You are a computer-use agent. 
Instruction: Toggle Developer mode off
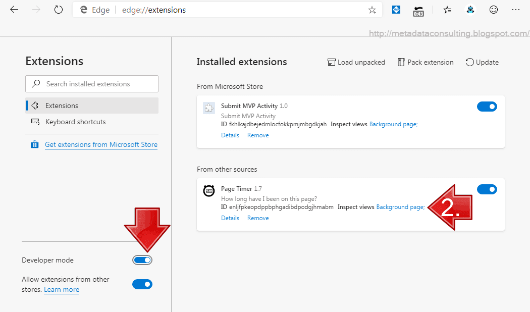(142, 260)
